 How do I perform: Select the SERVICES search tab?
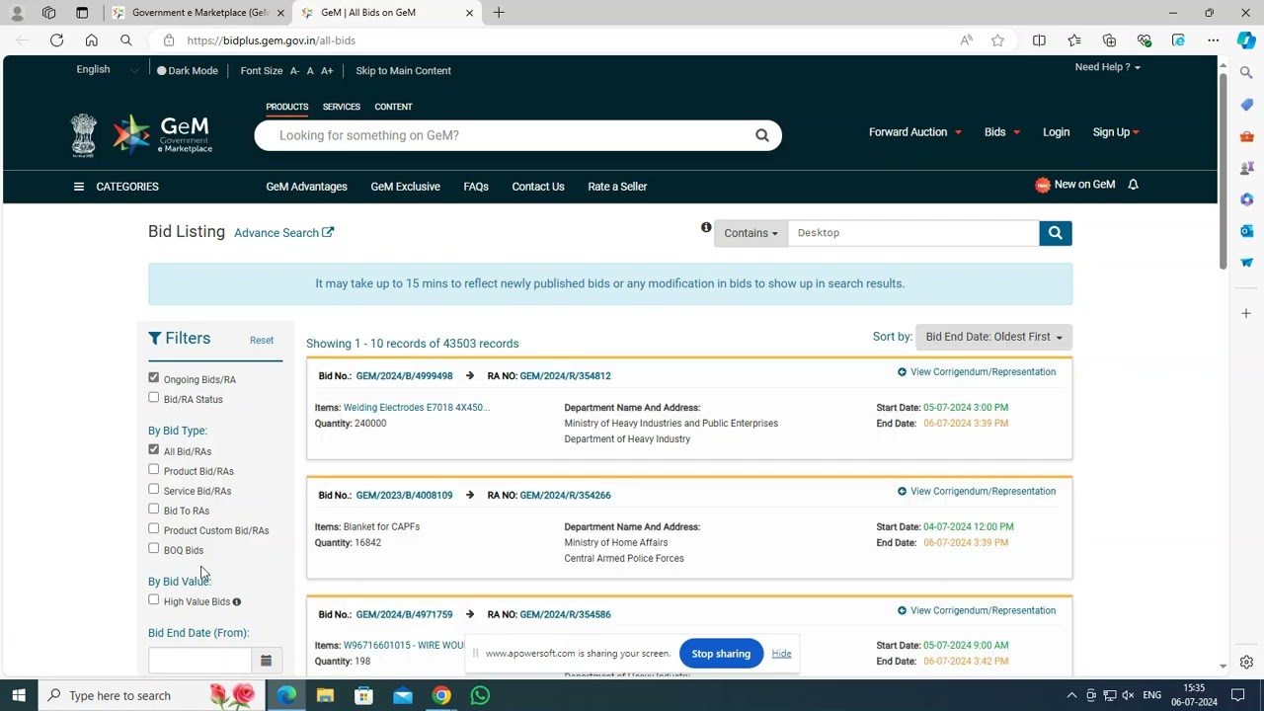point(341,107)
